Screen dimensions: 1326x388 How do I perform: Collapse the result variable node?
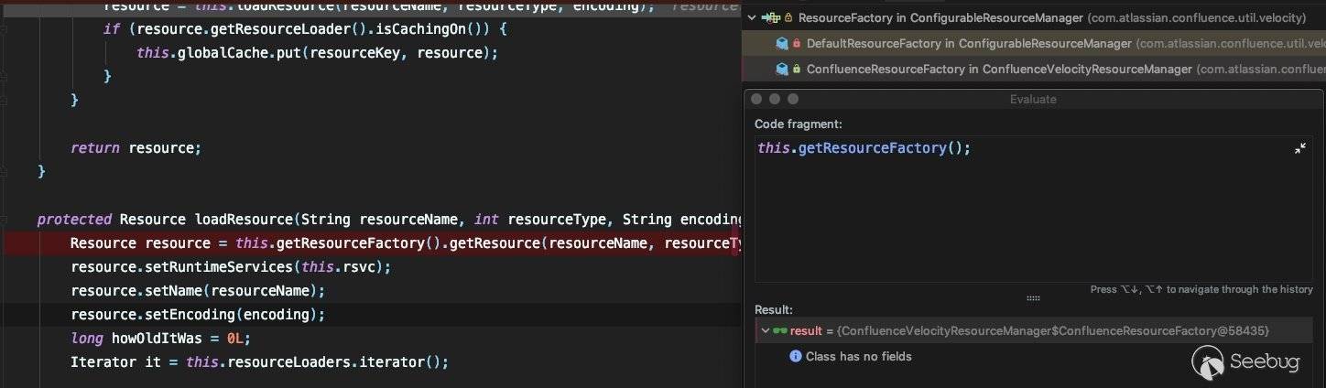(x=766, y=330)
